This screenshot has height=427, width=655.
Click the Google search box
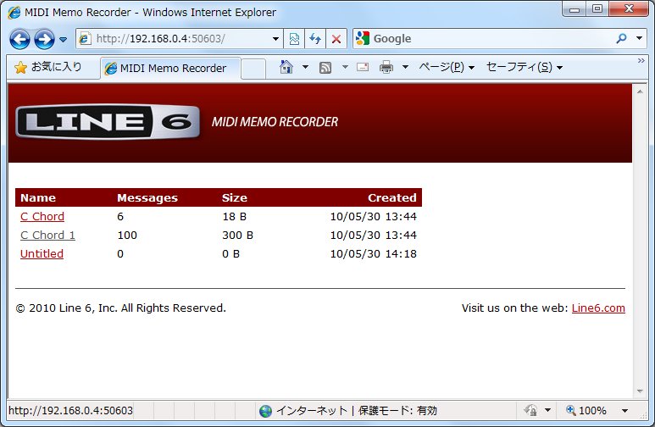point(484,38)
